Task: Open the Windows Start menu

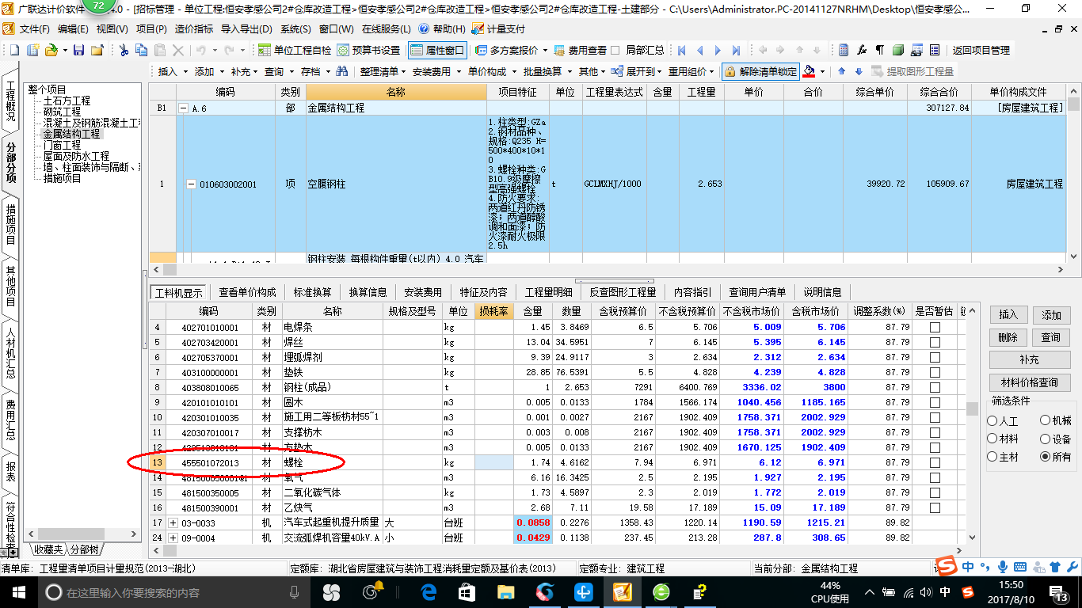Action: click(x=17, y=591)
